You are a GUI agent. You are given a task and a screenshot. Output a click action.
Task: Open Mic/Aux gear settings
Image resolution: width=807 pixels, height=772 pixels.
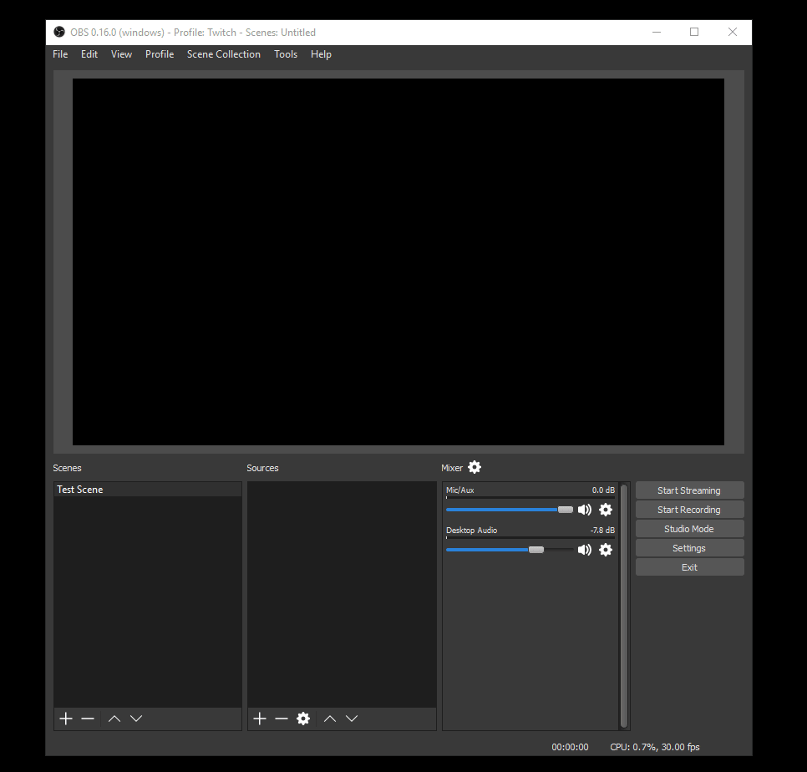coord(606,510)
